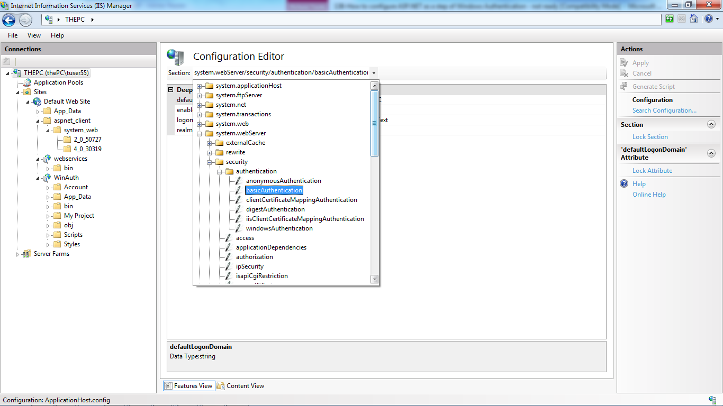Screen dimensions: 723x406
Task: Switch to the Features View tab
Action: [x=188, y=386]
